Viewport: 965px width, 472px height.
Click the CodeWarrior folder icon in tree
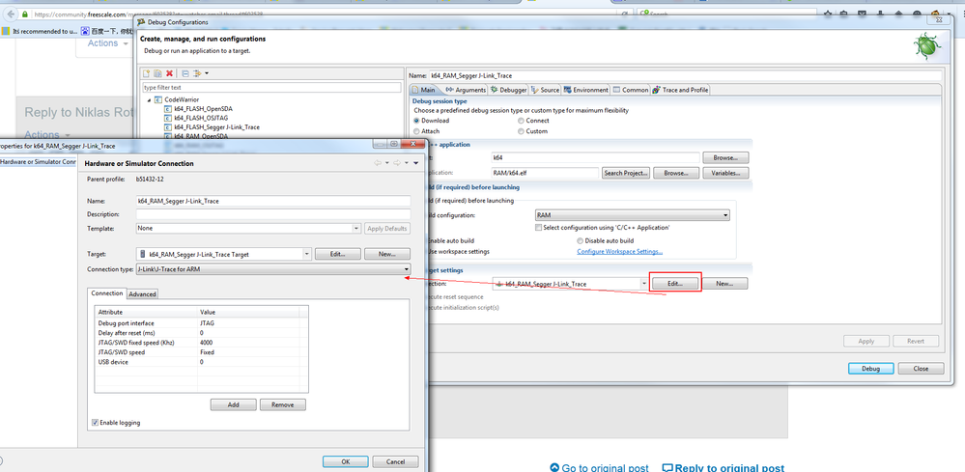tap(158, 99)
